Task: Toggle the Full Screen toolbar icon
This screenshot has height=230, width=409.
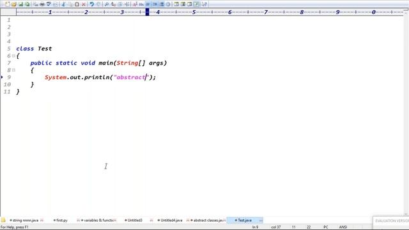Action: click(196, 4)
